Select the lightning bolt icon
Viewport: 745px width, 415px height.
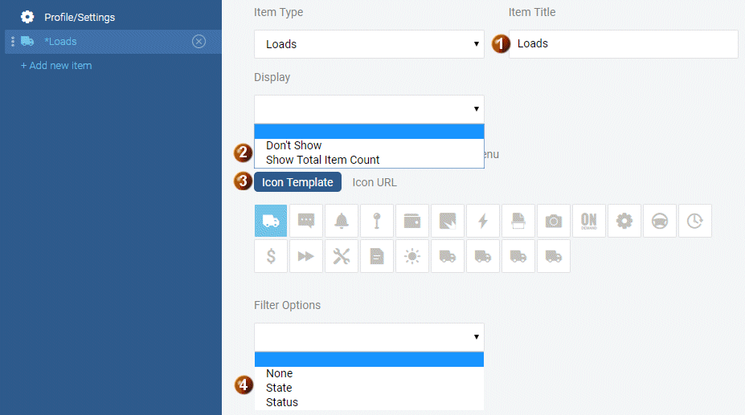pos(483,221)
